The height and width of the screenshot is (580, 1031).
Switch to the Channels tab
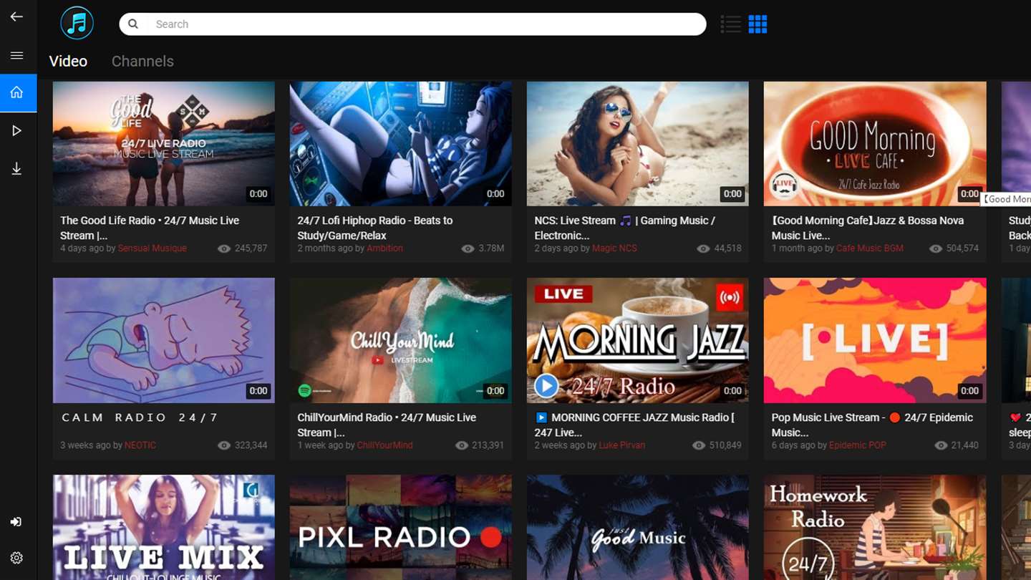point(142,62)
